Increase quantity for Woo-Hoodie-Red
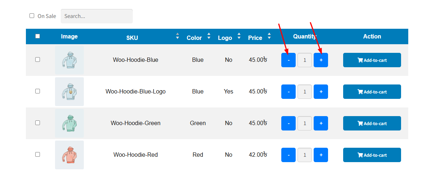 click(x=320, y=155)
